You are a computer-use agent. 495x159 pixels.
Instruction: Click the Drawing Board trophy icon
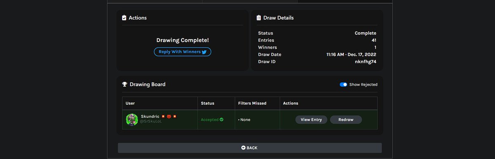tap(125, 84)
